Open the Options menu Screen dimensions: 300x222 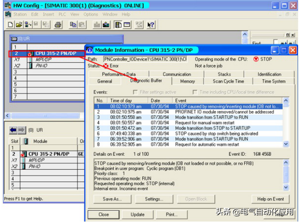pyautogui.click(x=91, y=15)
